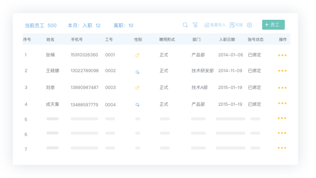Open actions menu for row 刘崇
The height and width of the screenshot is (178, 316).
coord(282,88)
